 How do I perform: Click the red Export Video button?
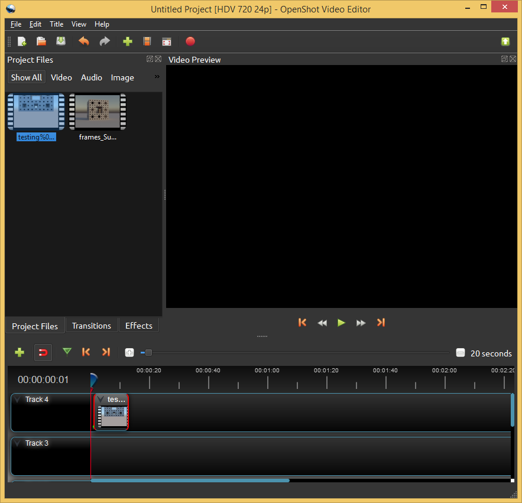(x=190, y=41)
